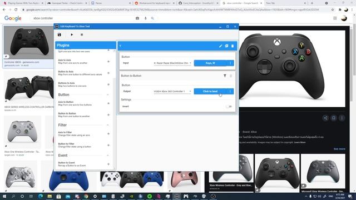Image resolution: width=356 pixels, height=200 pixels.
Task: Bookmark the page with the star icon
Action: point(333,10)
